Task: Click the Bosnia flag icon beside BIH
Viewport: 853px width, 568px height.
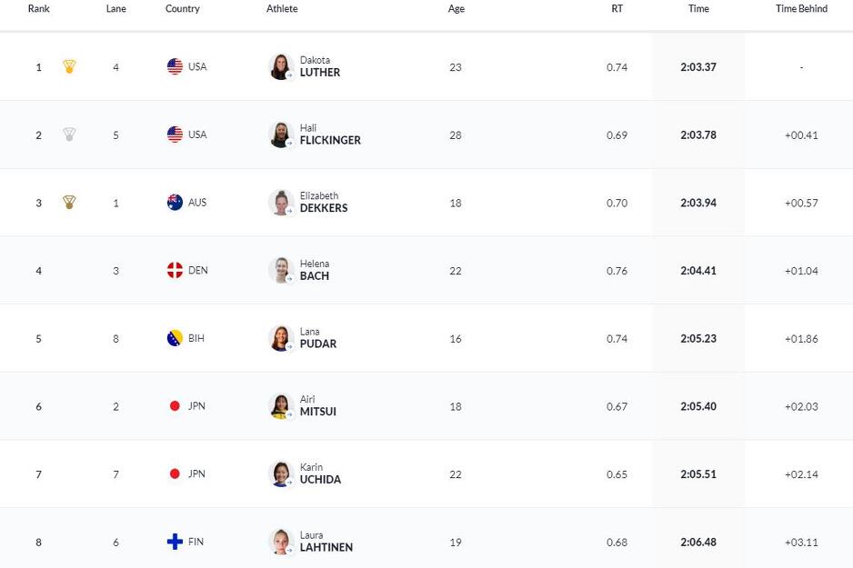Action: [175, 338]
